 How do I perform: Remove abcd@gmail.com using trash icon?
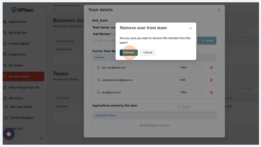211,93
